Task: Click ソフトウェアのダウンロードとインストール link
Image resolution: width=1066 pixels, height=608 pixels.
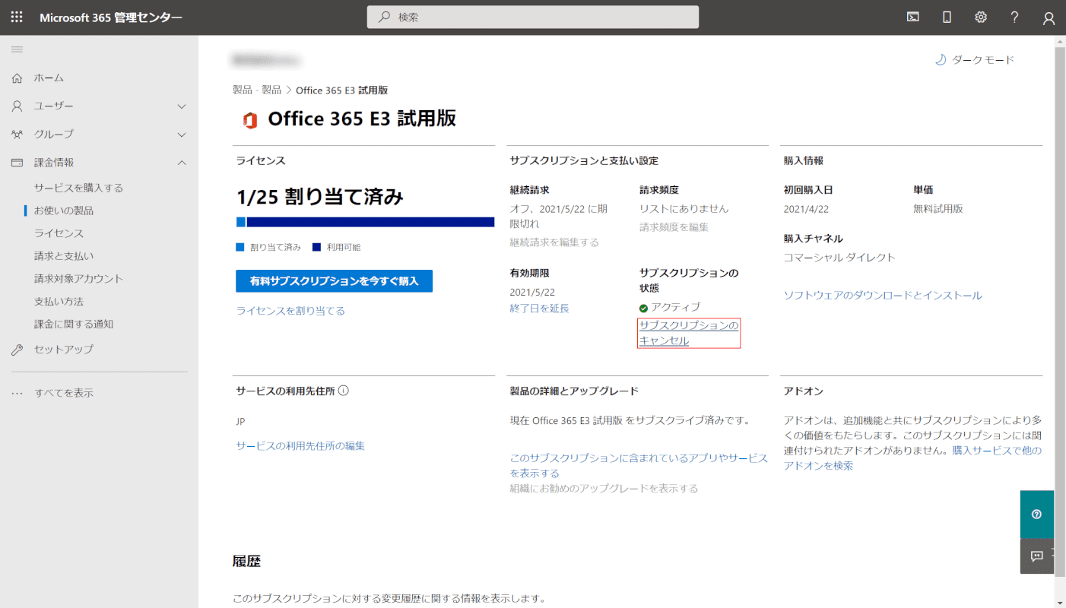Action: coord(883,296)
